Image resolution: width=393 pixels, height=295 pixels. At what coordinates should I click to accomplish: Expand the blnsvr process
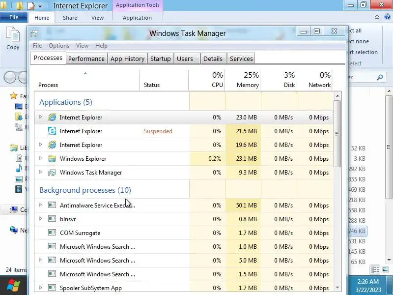[40, 219]
